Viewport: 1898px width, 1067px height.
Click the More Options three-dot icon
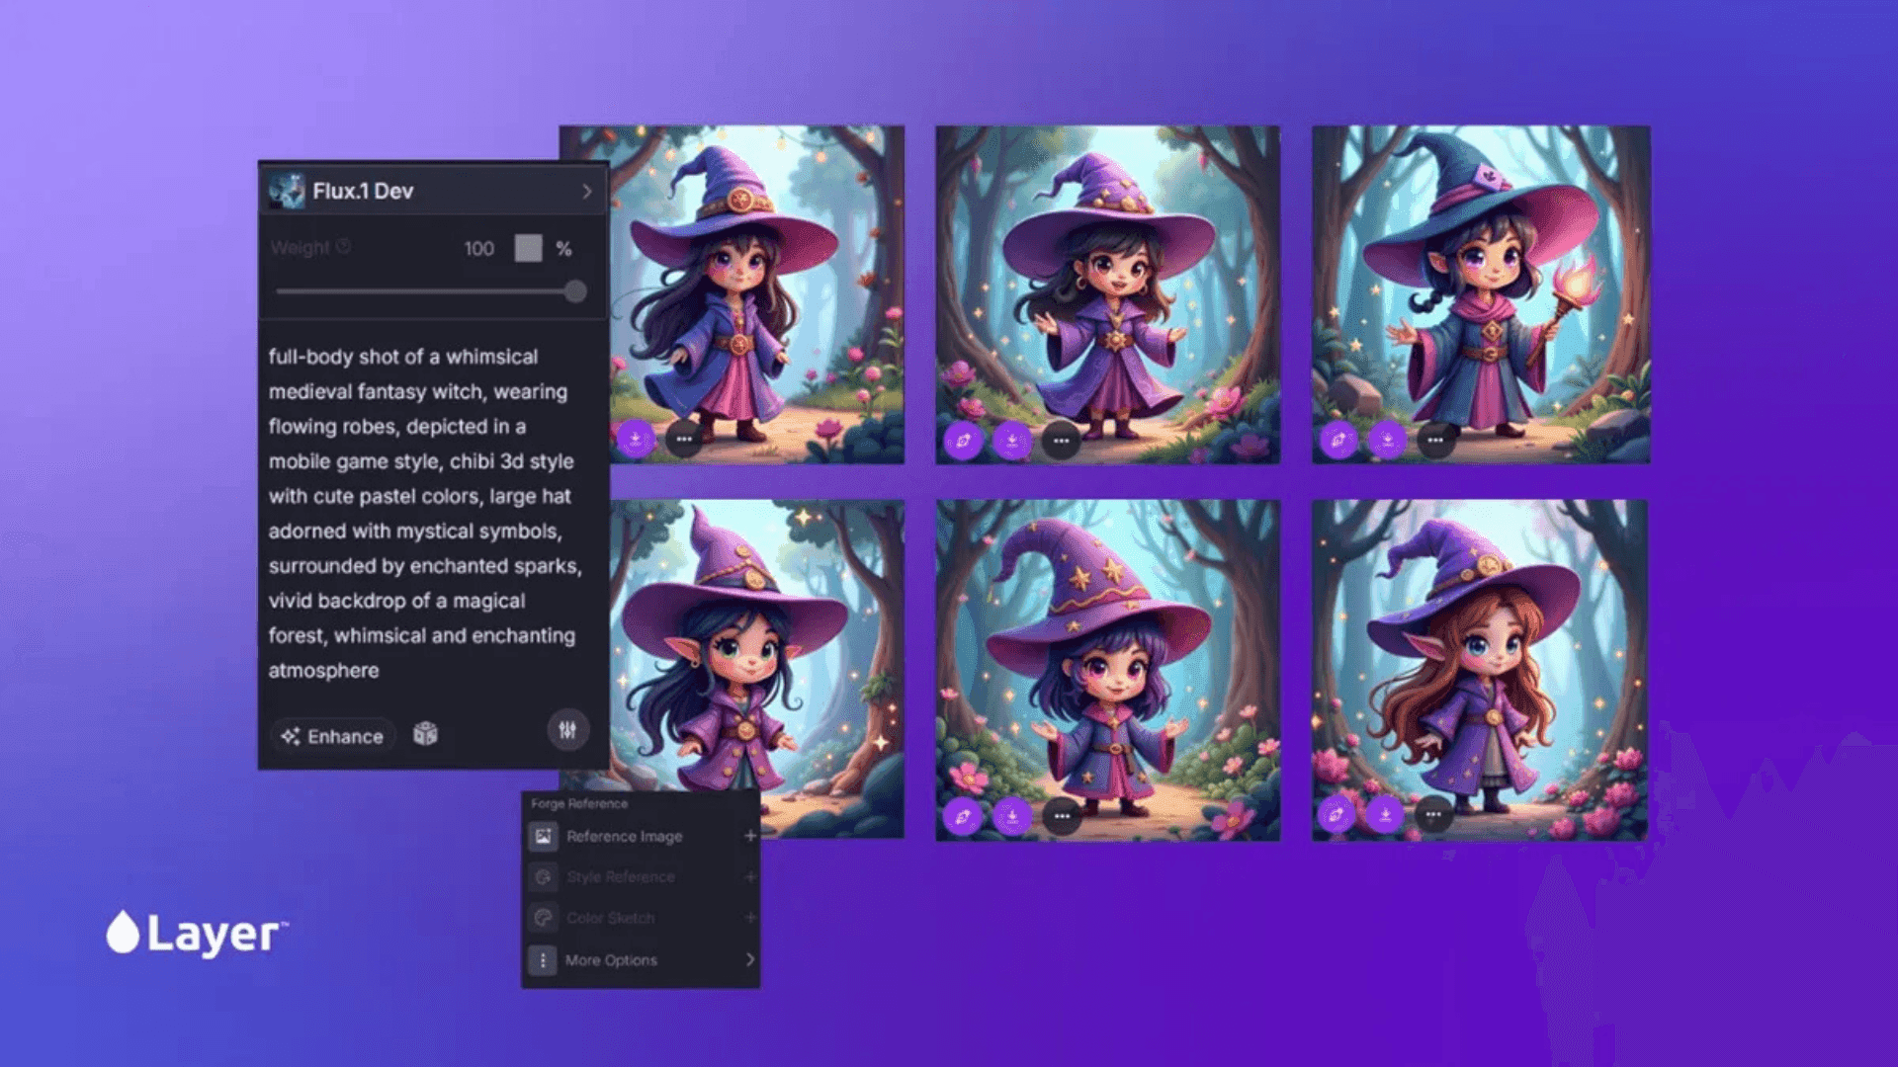[x=542, y=959]
